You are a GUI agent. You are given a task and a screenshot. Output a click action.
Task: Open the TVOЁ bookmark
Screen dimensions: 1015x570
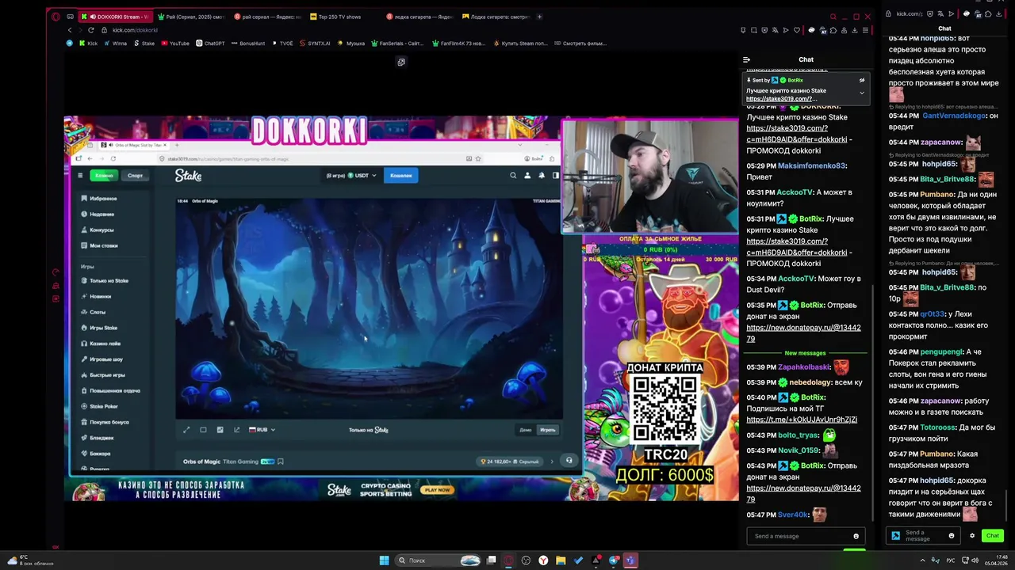[x=282, y=44]
